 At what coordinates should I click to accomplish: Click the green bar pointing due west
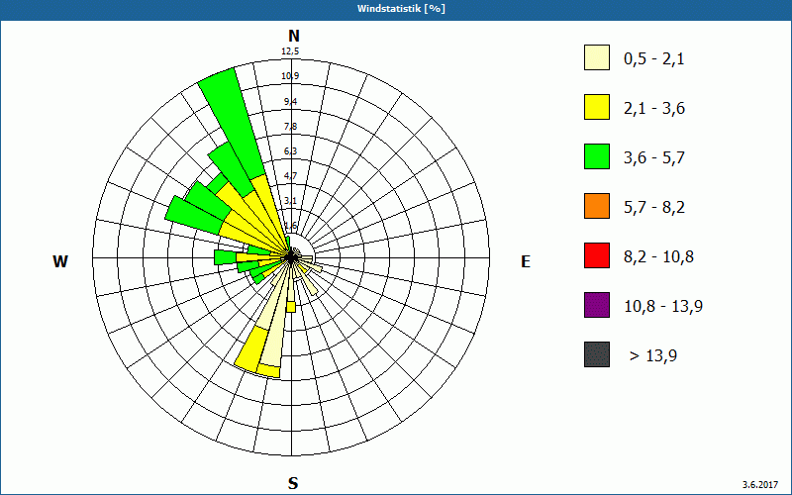click(226, 257)
